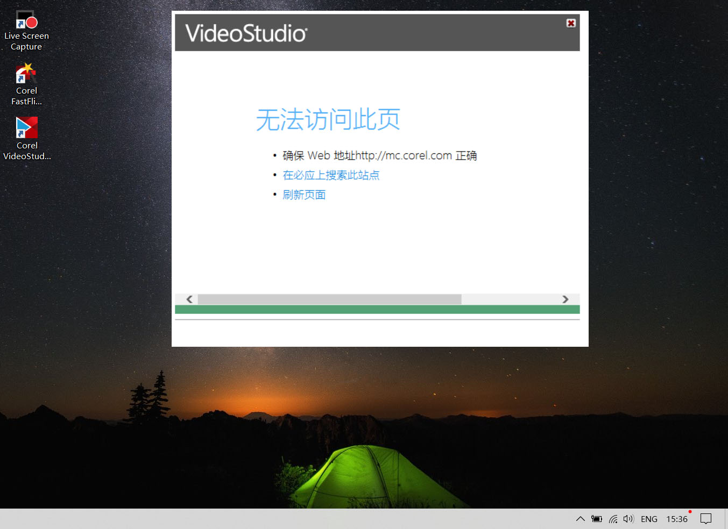The image size is (728, 529).
Task: Open the volume speaker tray icon
Action: tap(628, 519)
